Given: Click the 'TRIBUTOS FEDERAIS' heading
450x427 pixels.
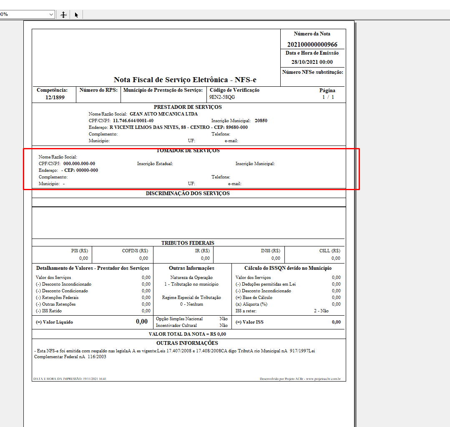Looking at the screenshot, I should (188, 243).
